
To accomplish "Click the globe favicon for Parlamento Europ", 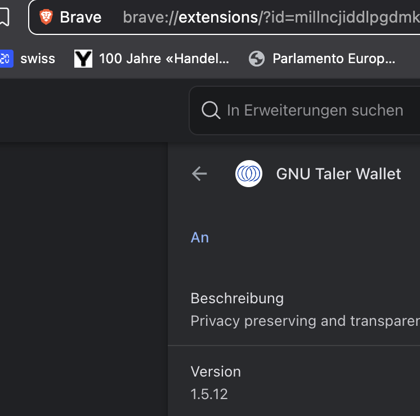I will pos(257,59).
